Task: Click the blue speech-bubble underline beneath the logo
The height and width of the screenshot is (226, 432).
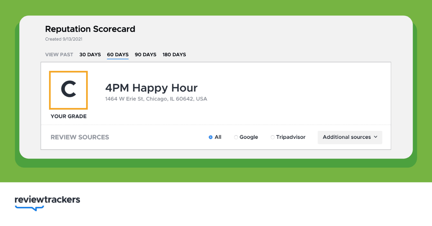Action: coord(30,208)
